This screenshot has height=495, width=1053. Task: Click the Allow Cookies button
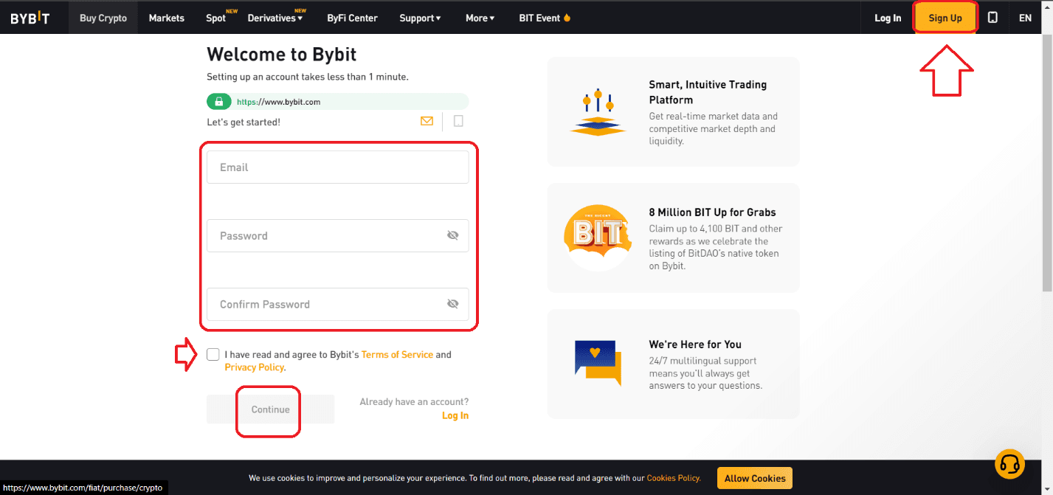[755, 478]
